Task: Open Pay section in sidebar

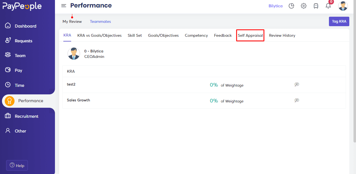Action: point(18,70)
